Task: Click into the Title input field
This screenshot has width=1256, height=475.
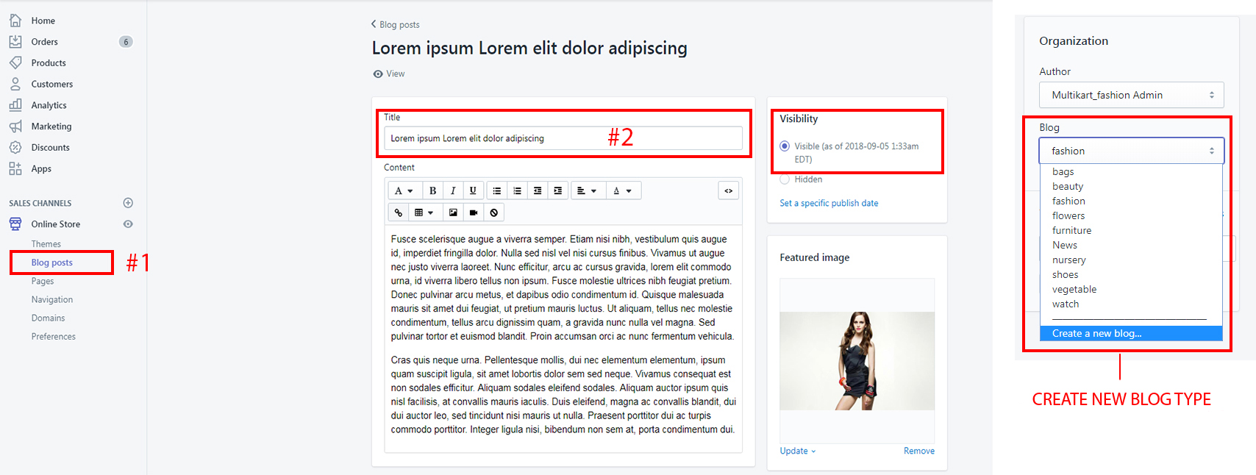Action: [x=563, y=138]
